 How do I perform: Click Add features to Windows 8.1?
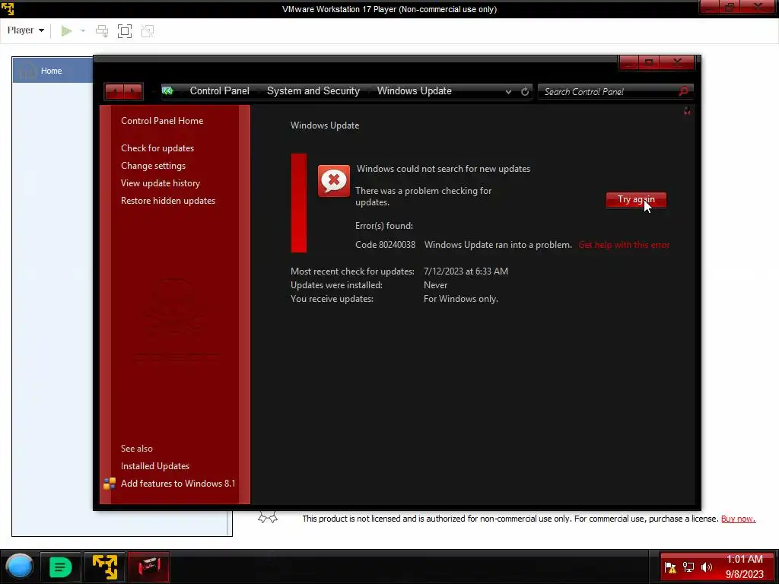tap(178, 483)
